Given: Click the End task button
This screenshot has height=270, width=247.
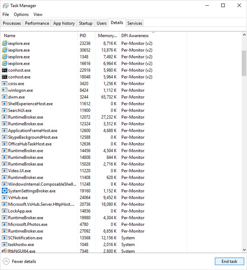Looking at the screenshot, I should (229, 261).
